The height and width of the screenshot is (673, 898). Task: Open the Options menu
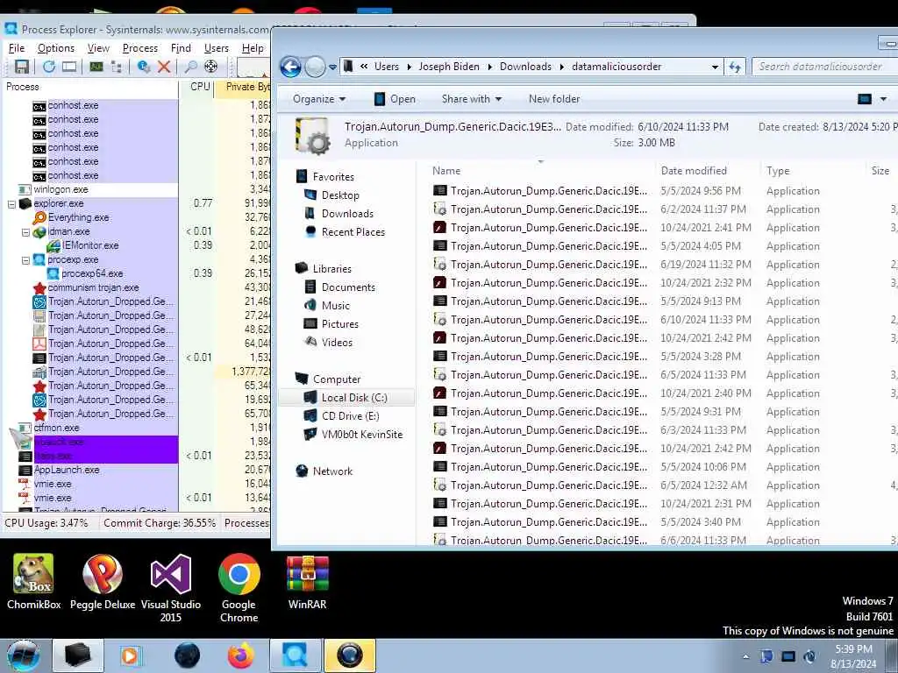click(x=56, y=48)
